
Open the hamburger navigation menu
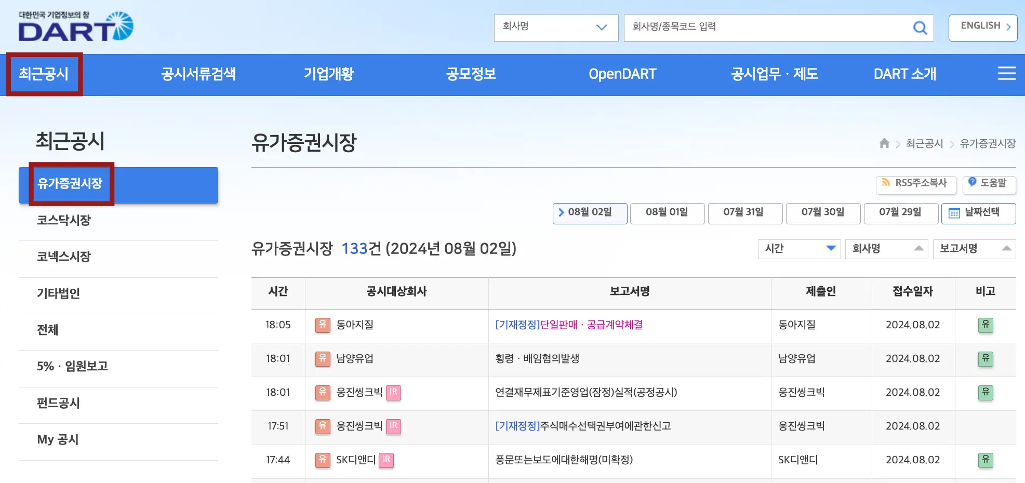1007,74
